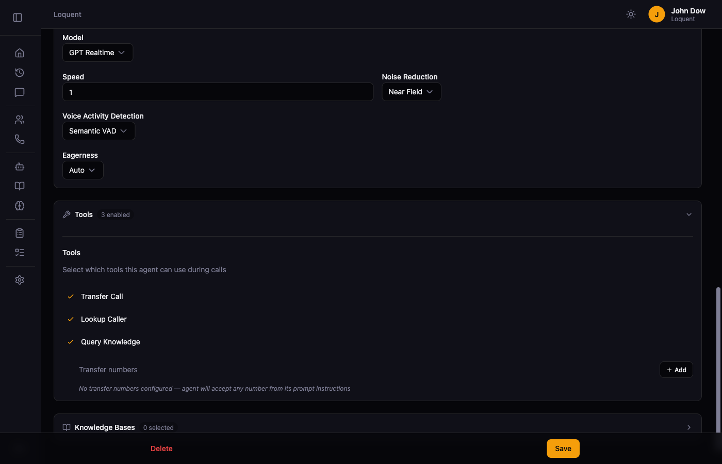Uncheck the Query Knowledge tool
The width and height of the screenshot is (722, 464).
click(71, 342)
